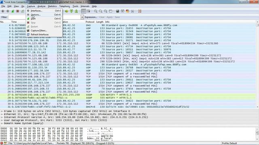Open the Analyze menu
Image resolution: width=259 pixels, height=145 pixels.
pos(41,6)
